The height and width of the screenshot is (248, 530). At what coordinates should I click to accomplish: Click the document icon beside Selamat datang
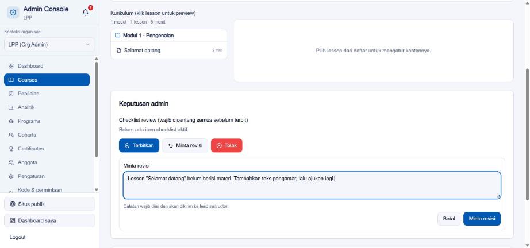click(x=118, y=51)
